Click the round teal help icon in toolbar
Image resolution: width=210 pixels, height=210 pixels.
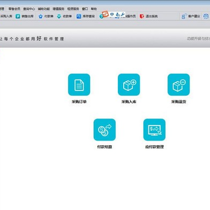(x=101, y=17)
